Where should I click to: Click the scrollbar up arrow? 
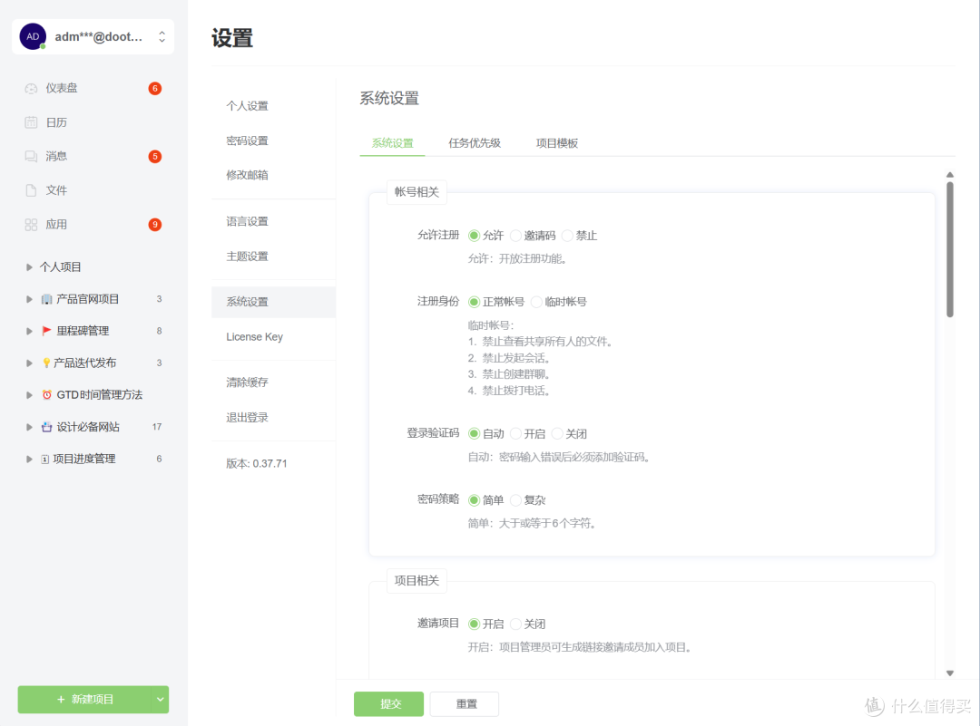pyautogui.click(x=949, y=175)
